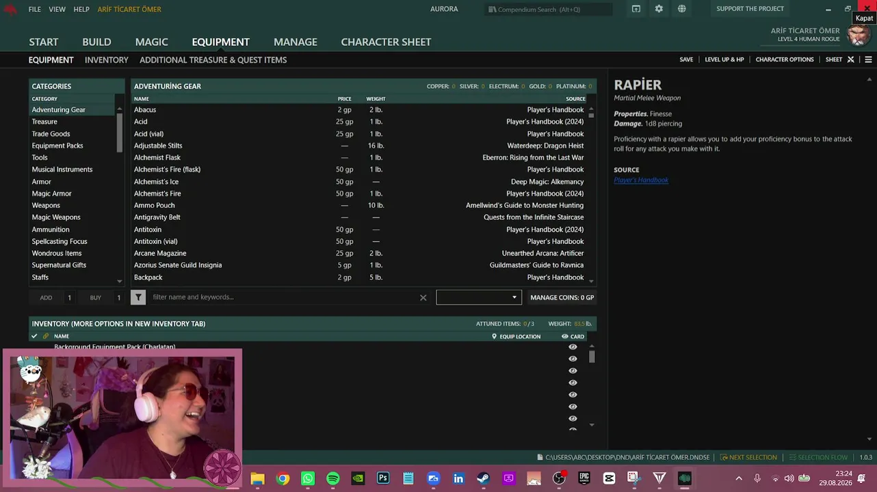Open Spotify from the taskbar
The width and height of the screenshot is (877, 492).
click(333, 478)
